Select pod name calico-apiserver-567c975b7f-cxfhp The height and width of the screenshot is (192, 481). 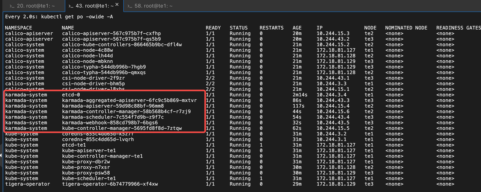pyautogui.click(x=111, y=34)
